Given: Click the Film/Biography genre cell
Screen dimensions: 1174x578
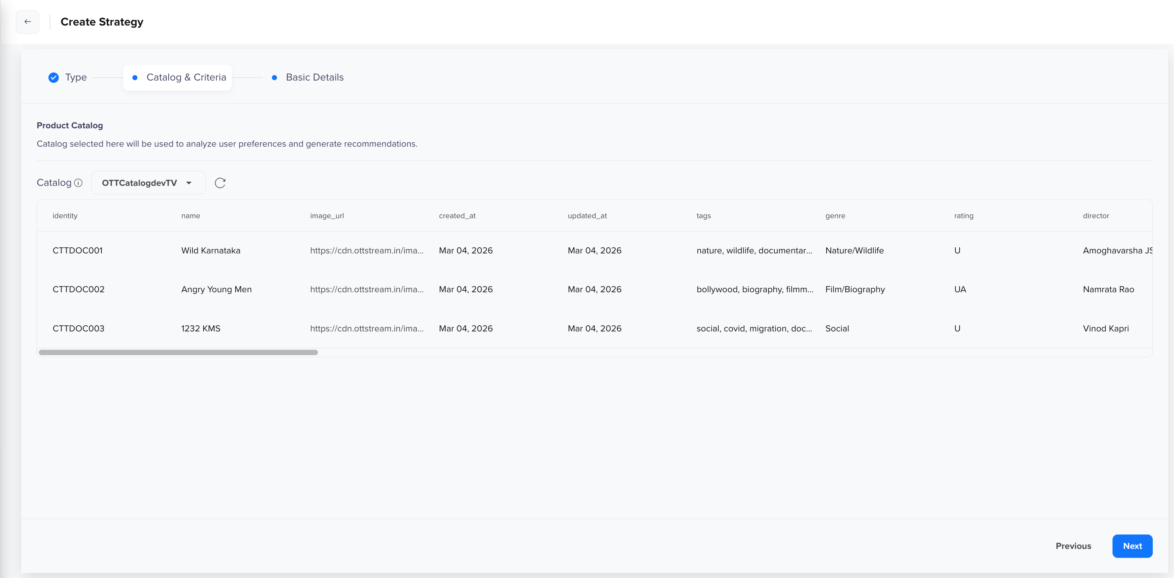Looking at the screenshot, I should pos(855,289).
